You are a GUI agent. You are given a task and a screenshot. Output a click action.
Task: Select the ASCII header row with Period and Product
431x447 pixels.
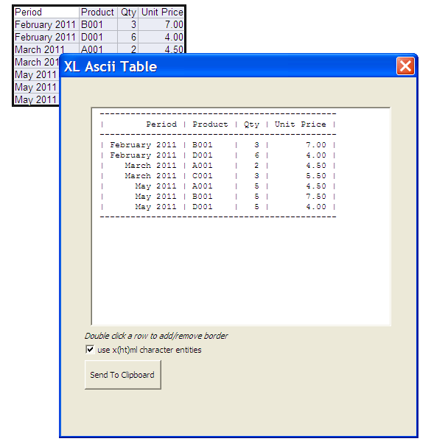[x=218, y=124]
